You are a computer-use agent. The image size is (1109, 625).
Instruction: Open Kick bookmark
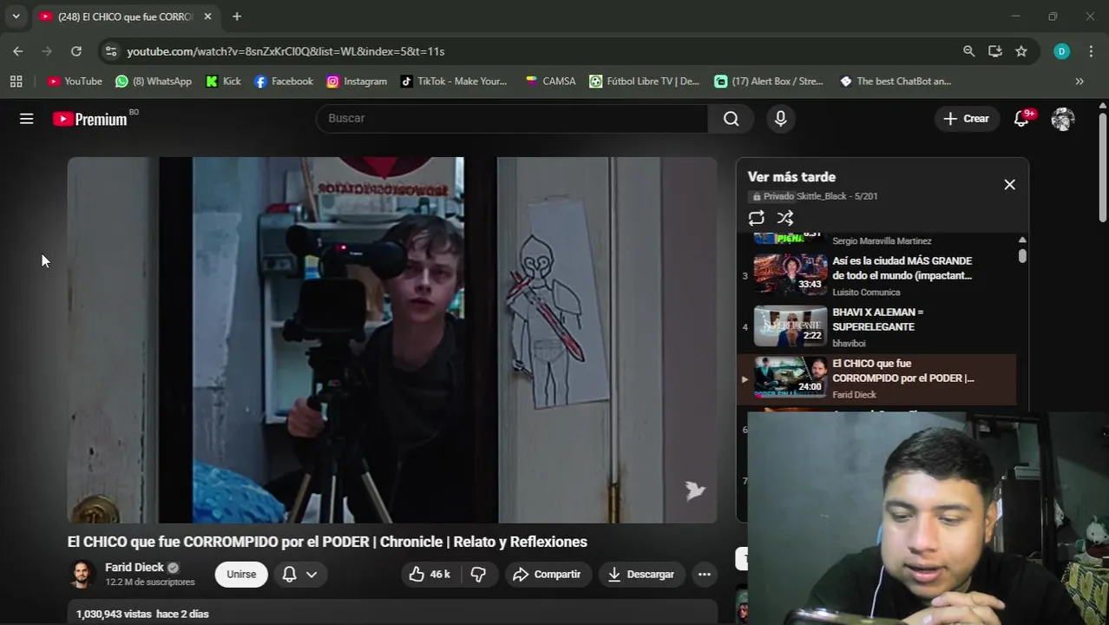(x=224, y=81)
